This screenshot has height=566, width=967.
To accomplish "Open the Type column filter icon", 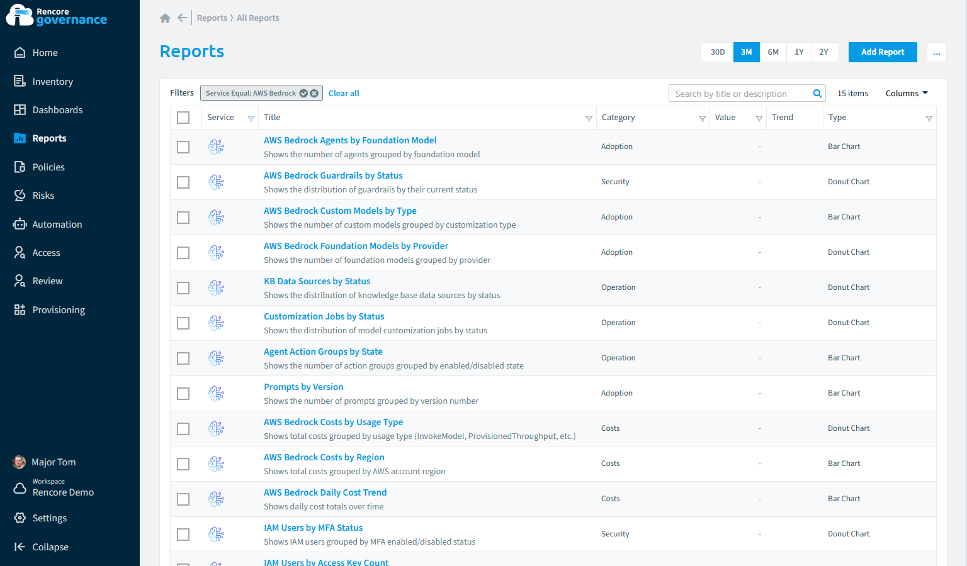I will pyautogui.click(x=929, y=119).
